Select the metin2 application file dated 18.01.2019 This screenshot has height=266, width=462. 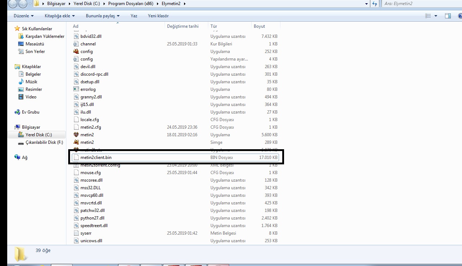click(x=87, y=135)
